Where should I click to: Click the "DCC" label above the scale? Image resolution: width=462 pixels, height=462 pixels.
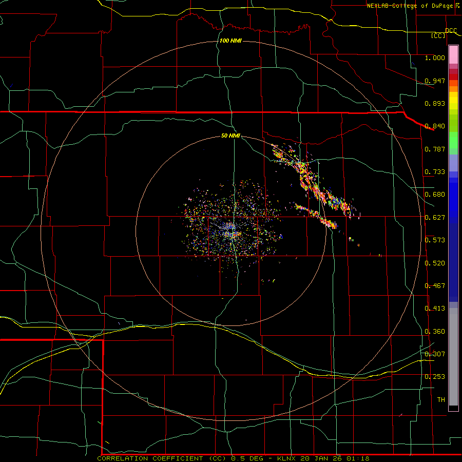point(451,31)
